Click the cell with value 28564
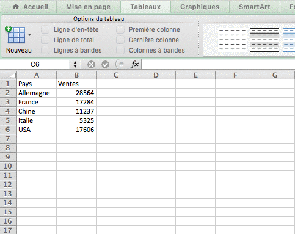The width and height of the screenshot is (295, 234). pyautogui.click(x=76, y=93)
